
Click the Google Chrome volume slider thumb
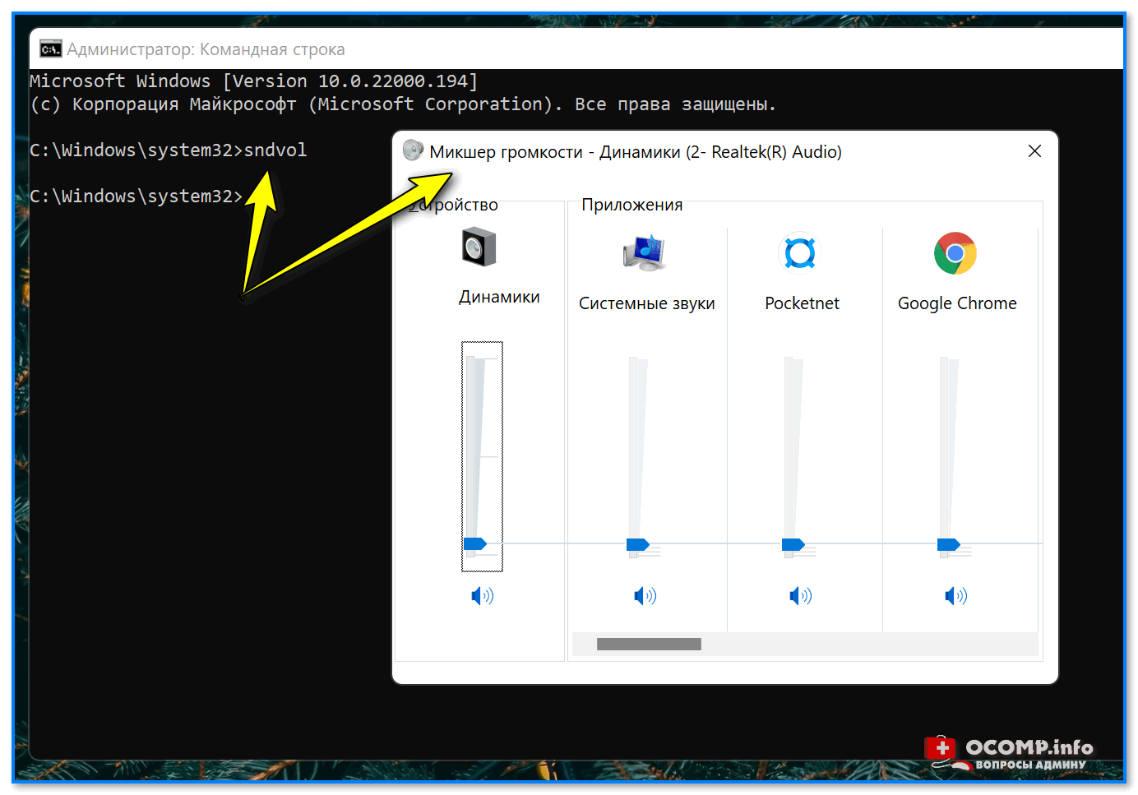click(x=949, y=544)
